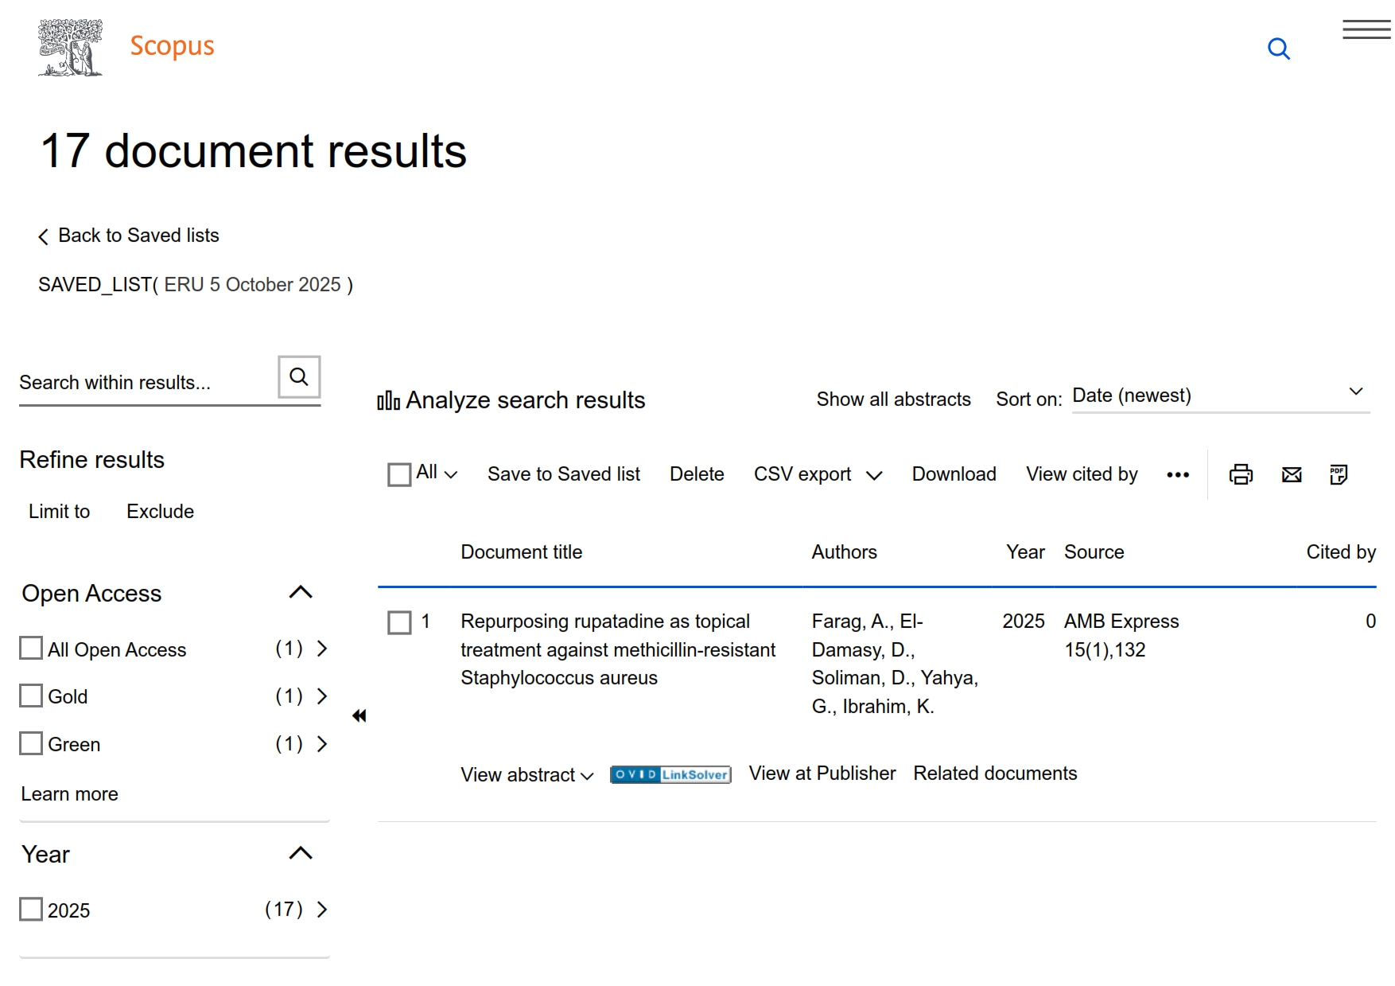Tick the 2025 year filter checkbox

coord(31,910)
